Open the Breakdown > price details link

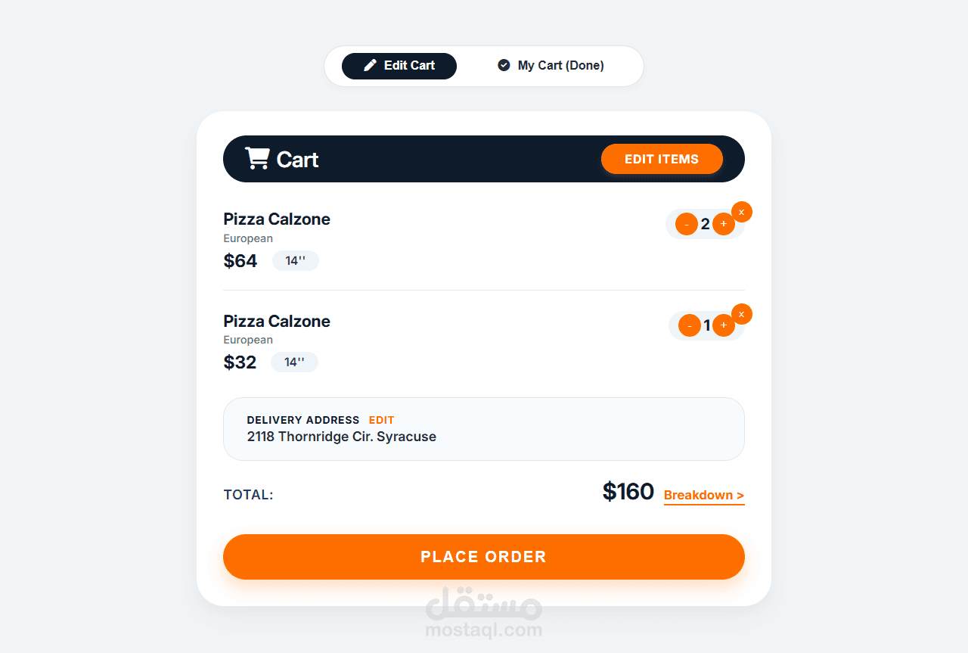pos(703,496)
